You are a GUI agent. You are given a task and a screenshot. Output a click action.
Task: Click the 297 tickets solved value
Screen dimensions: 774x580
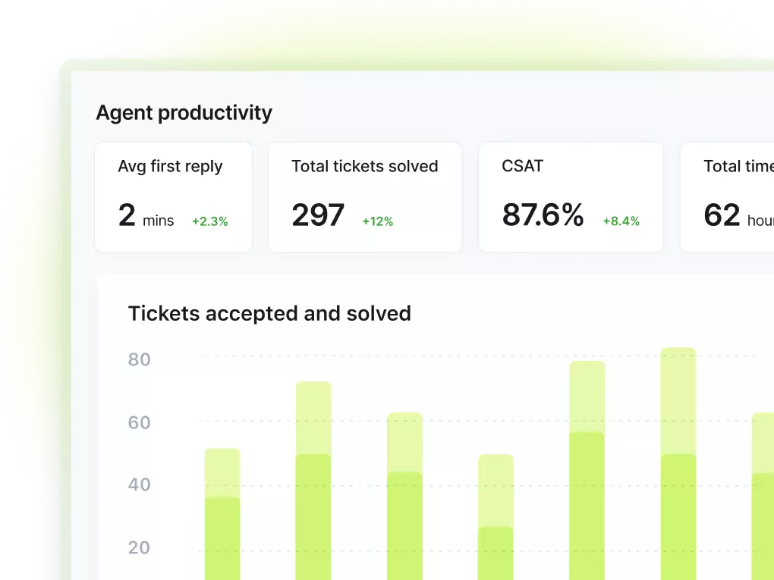[x=318, y=215]
